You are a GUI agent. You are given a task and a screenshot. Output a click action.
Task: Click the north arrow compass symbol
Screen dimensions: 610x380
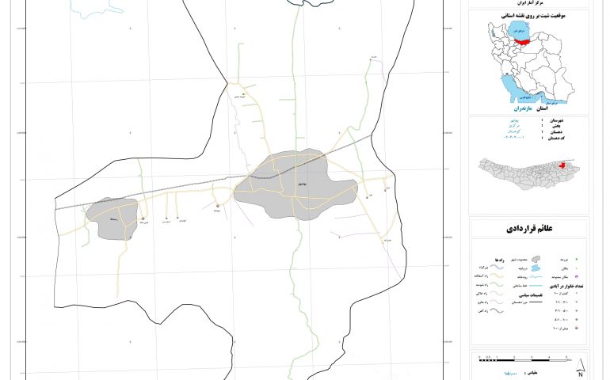581,363
